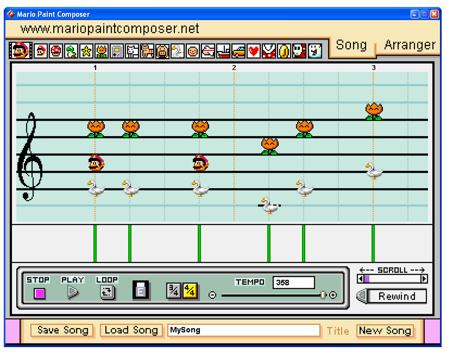Click the app icon in title bar
Image resolution: width=453 pixels, height=359 pixels.
(11, 14)
